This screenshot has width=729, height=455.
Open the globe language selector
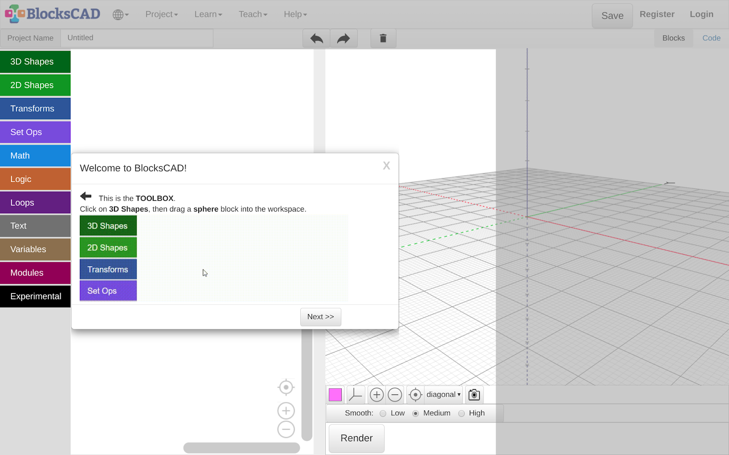121,15
